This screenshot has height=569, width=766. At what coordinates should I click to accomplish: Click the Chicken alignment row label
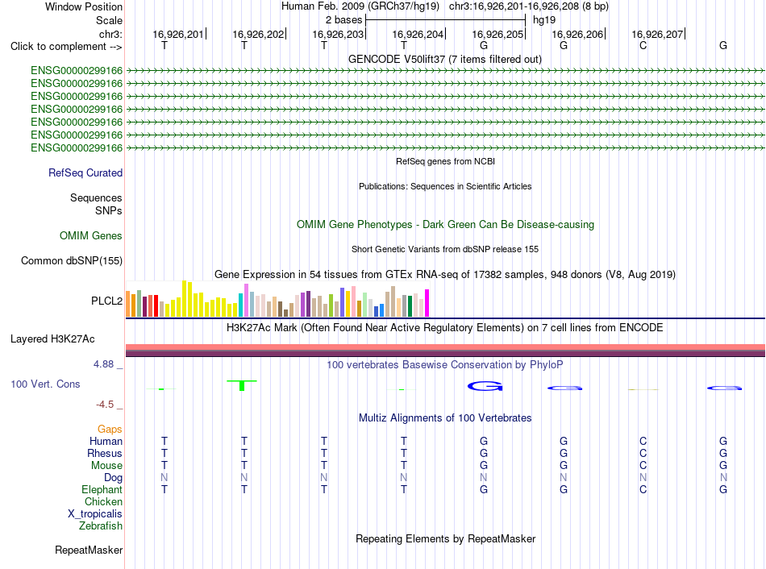click(103, 501)
